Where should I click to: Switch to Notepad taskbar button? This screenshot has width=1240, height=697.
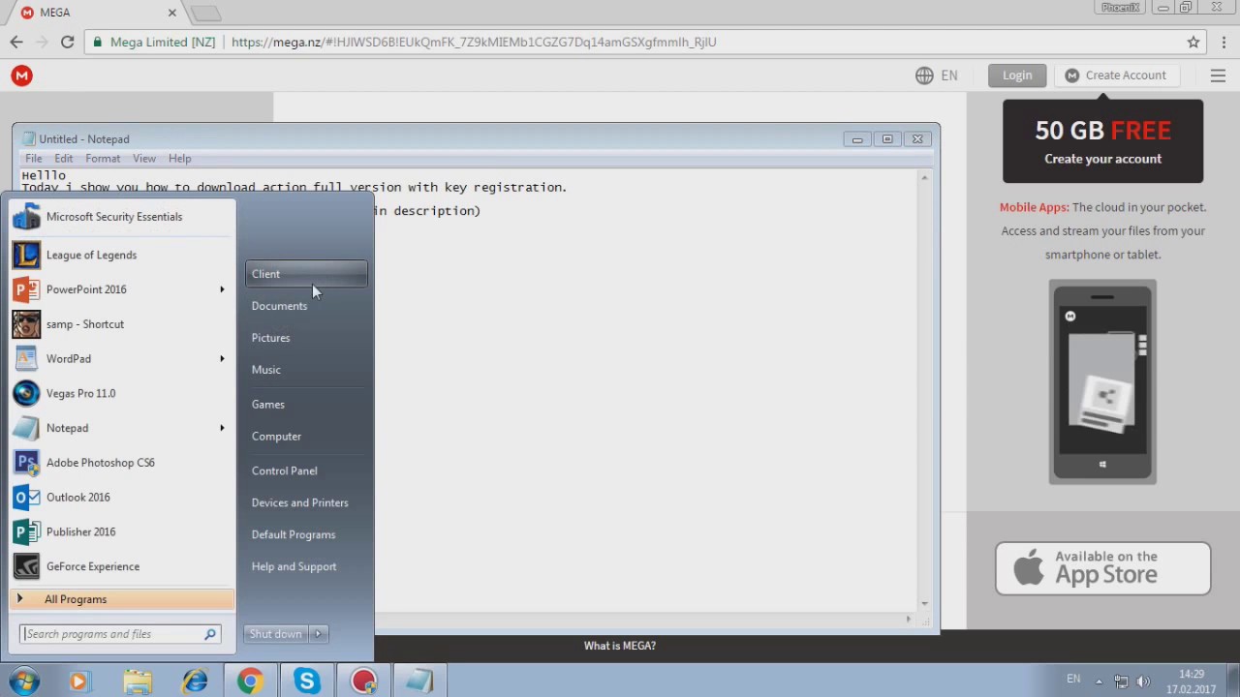[420, 682]
